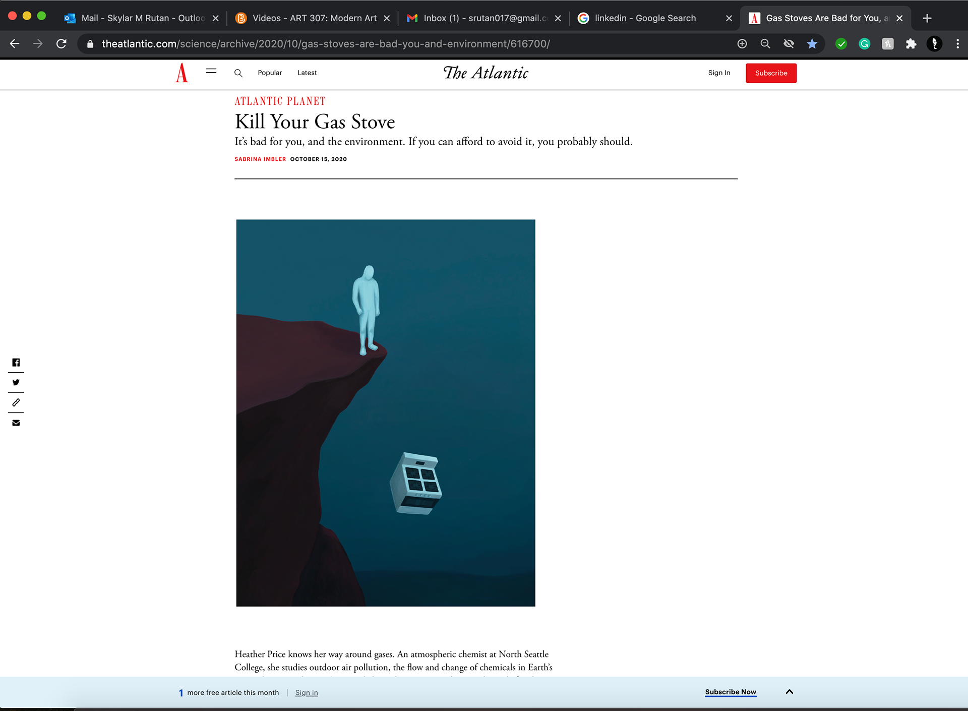This screenshot has width=968, height=711.
Task: Click the 'more free article this month' text
Action: 233,692
